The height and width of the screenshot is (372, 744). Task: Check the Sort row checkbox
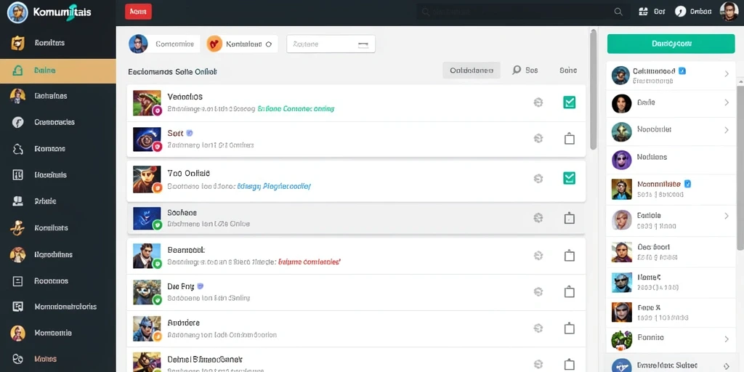point(569,139)
